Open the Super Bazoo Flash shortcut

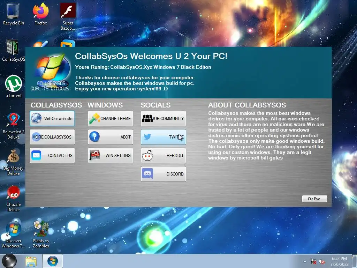pos(68,16)
